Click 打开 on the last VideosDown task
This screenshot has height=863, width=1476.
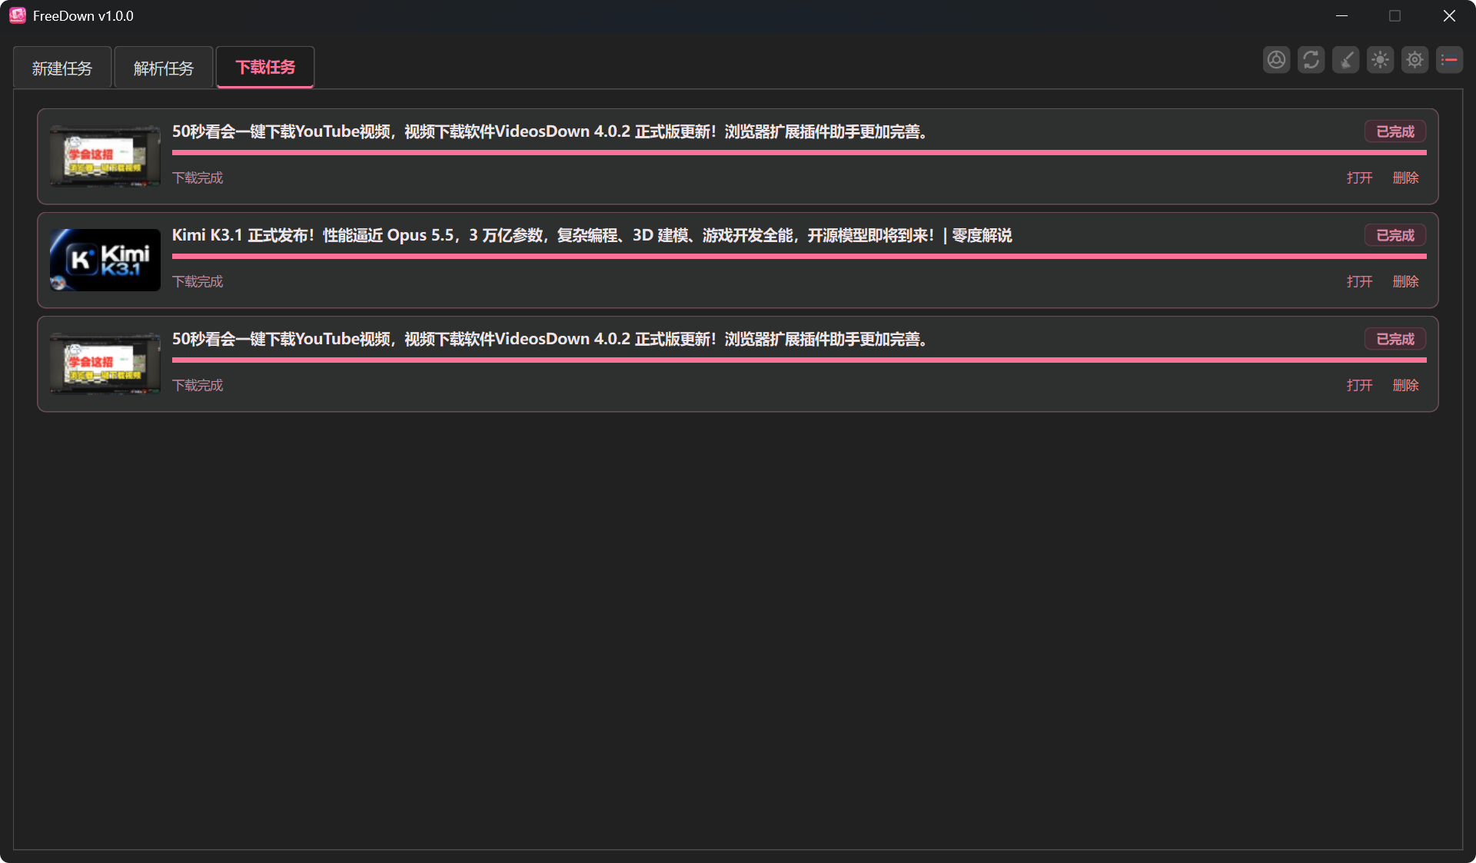[1359, 385]
